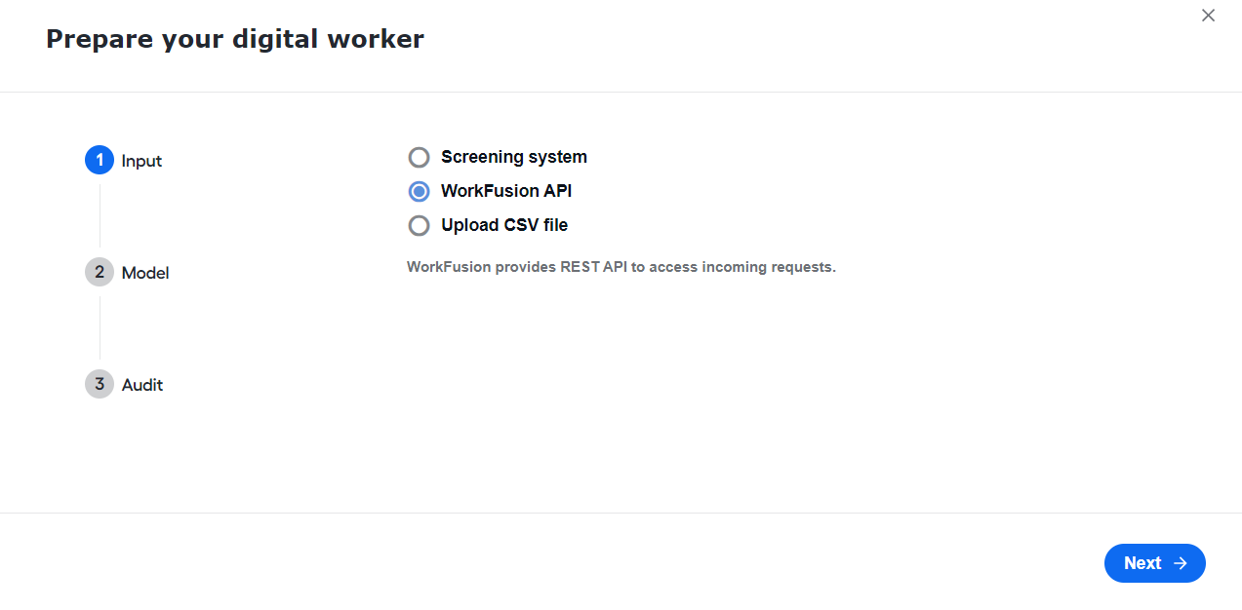This screenshot has height=610, width=1242.
Task: Close the Prepare your digital worker dialog
Action: pos(1208,16)
